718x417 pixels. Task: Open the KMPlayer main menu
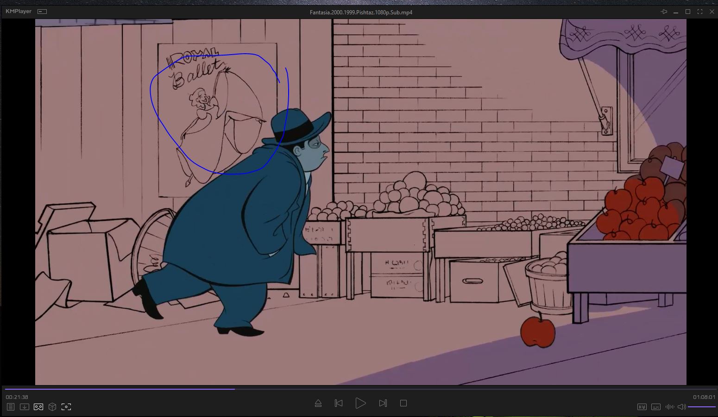pos(19,11)
